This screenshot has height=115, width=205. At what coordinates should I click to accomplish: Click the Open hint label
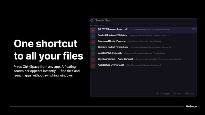[179, 94]
